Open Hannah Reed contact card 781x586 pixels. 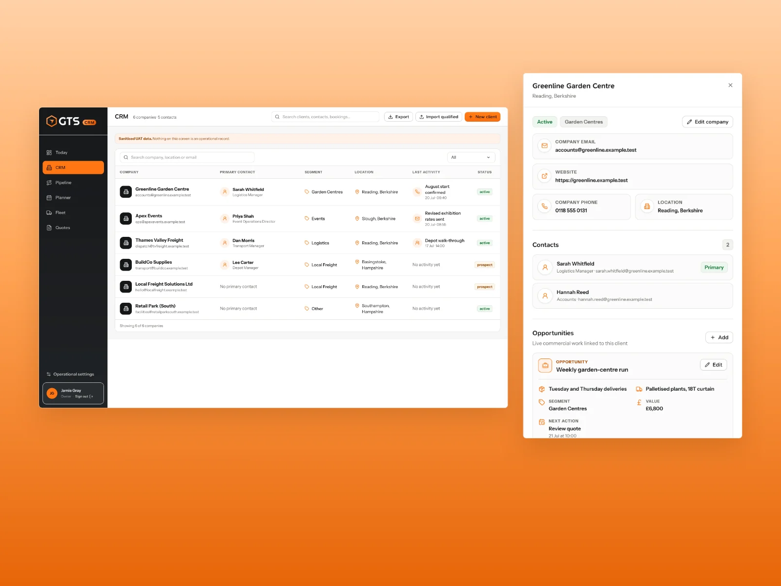click(x=633, y=295)
